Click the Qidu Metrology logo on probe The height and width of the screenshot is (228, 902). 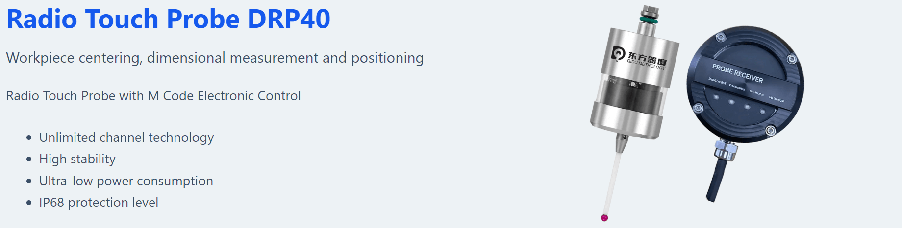pyautogui.click(x=639, y=58)
